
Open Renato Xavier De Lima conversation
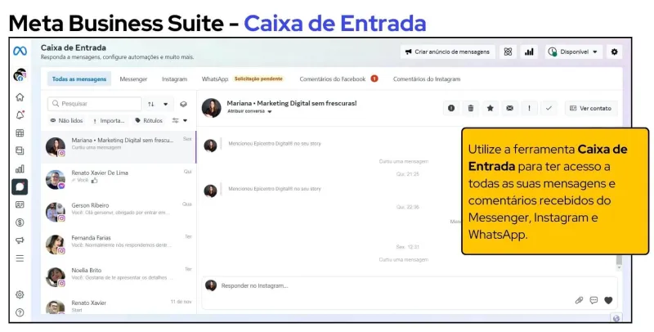pyautogui.click(x=119, y=179)
